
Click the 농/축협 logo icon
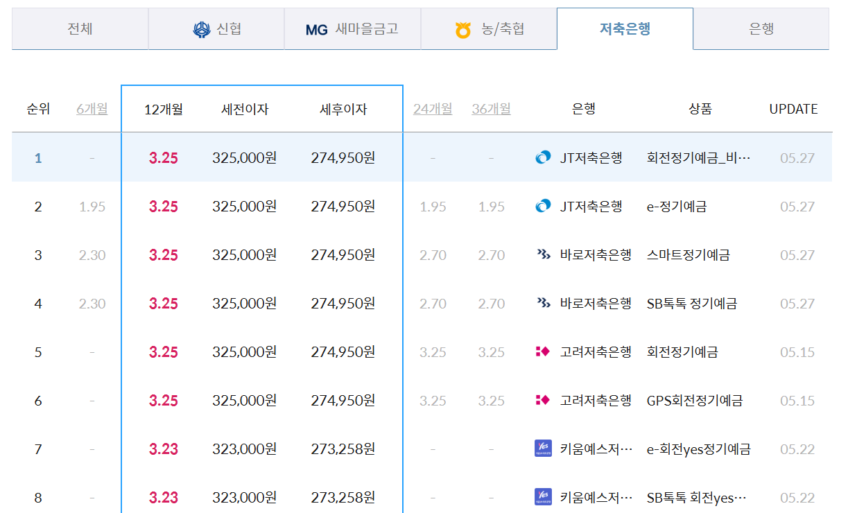[x=463, y=31]
